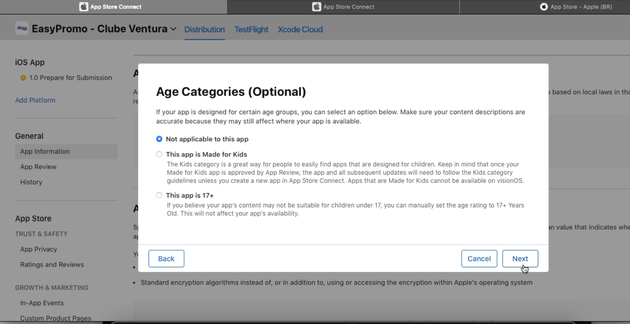630x324 pixels.
Task: Open App Review in sidebar
Action: [x=38, y=167]
